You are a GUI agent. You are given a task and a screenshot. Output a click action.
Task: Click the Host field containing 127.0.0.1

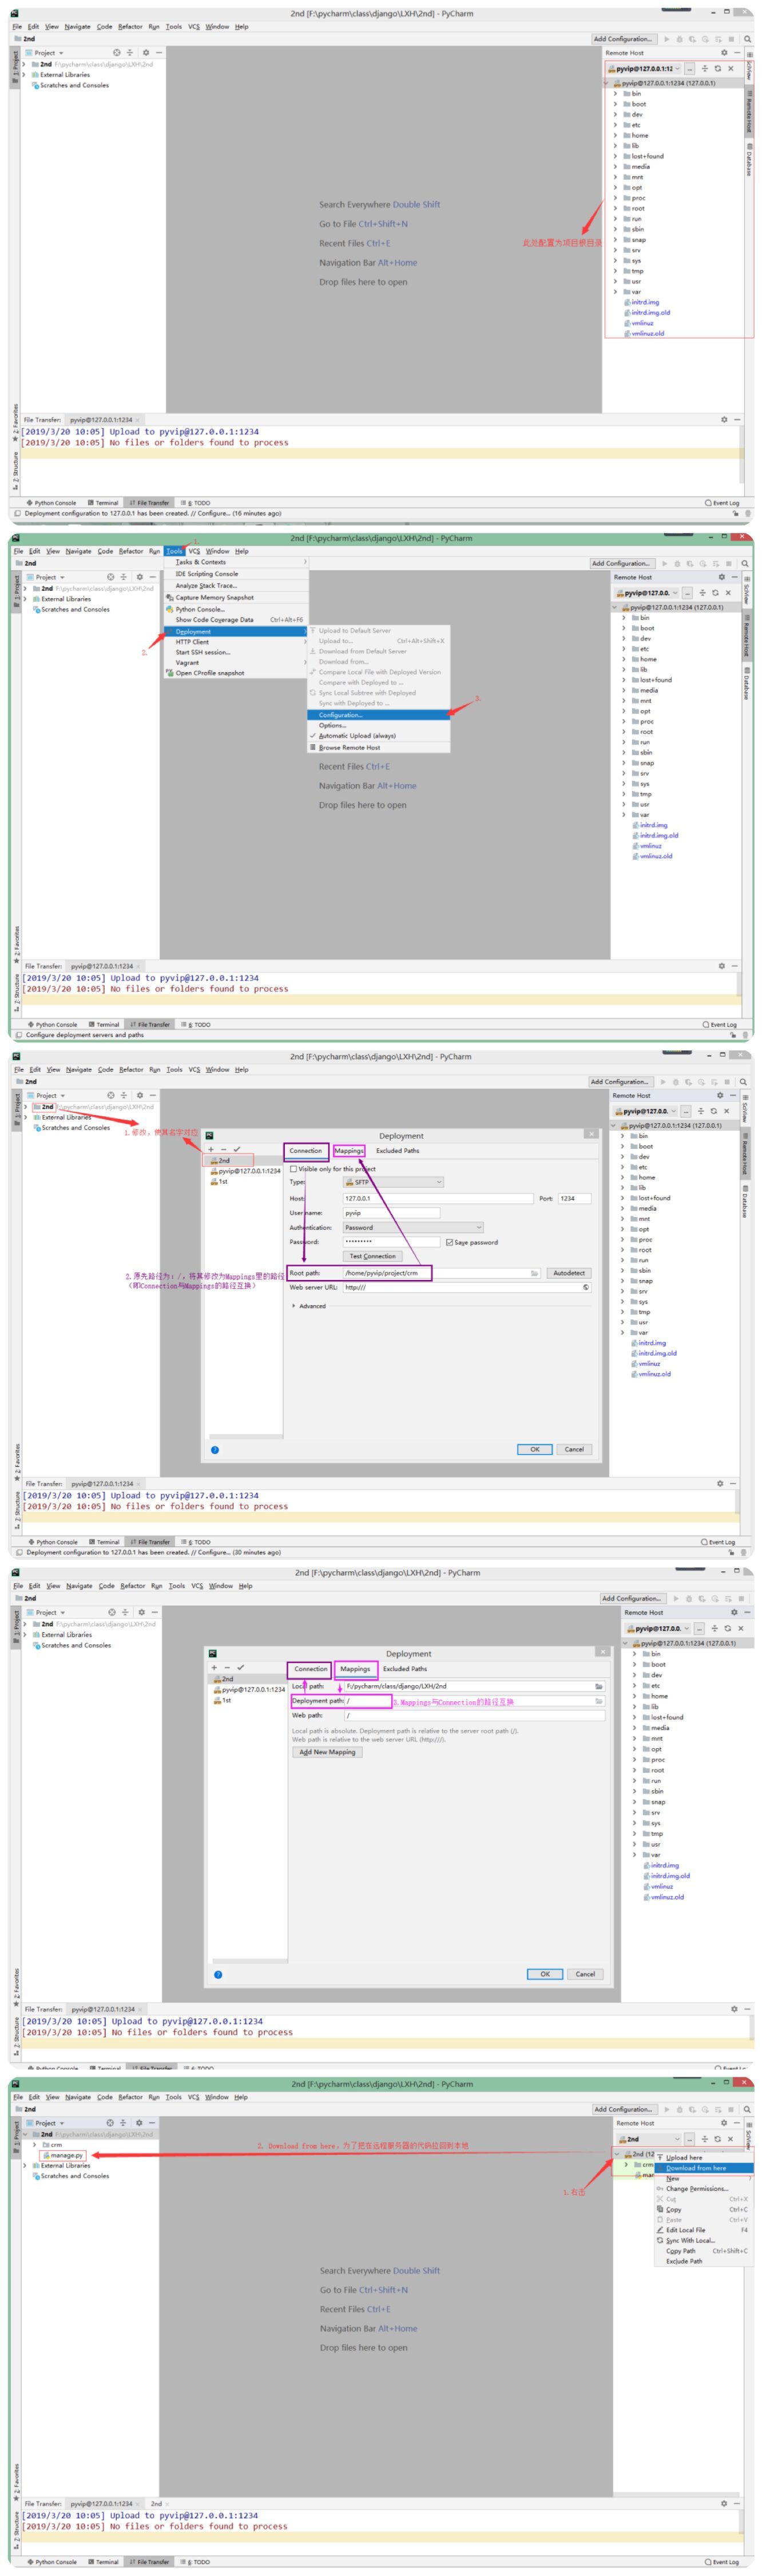pos(438,1198)
